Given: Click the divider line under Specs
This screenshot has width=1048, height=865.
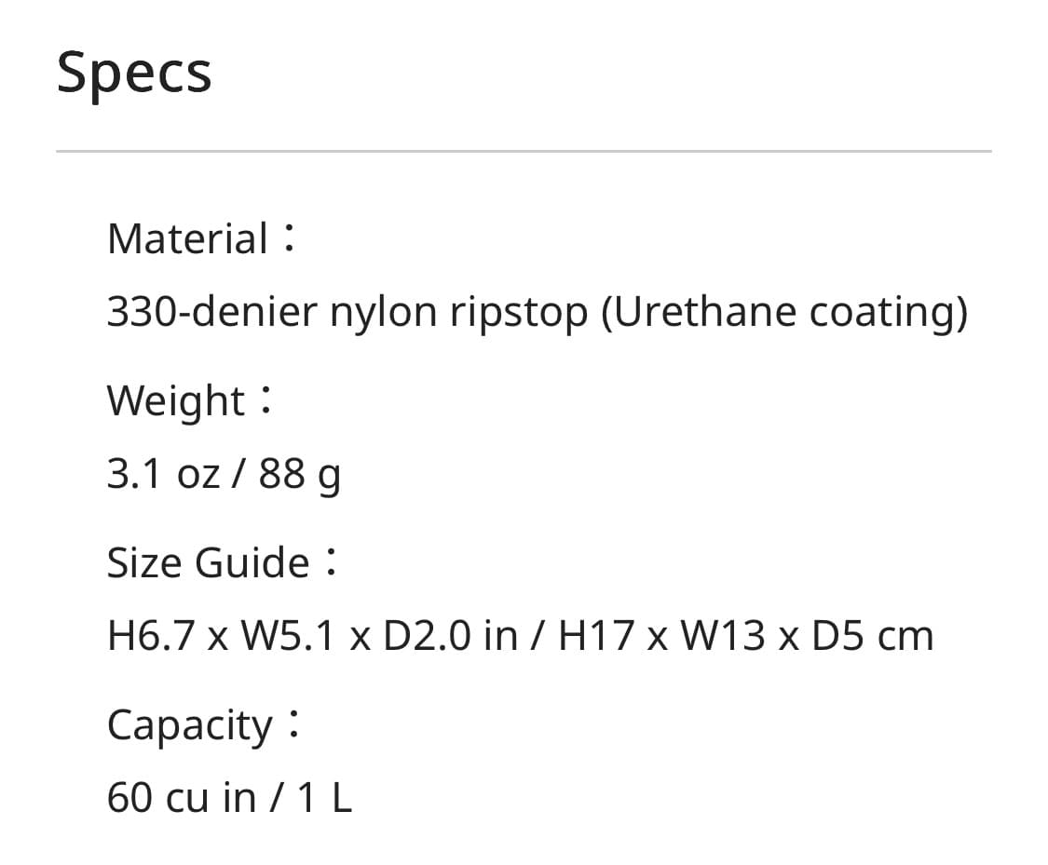Looking at the screenshot, I should [x=524, y=151].
